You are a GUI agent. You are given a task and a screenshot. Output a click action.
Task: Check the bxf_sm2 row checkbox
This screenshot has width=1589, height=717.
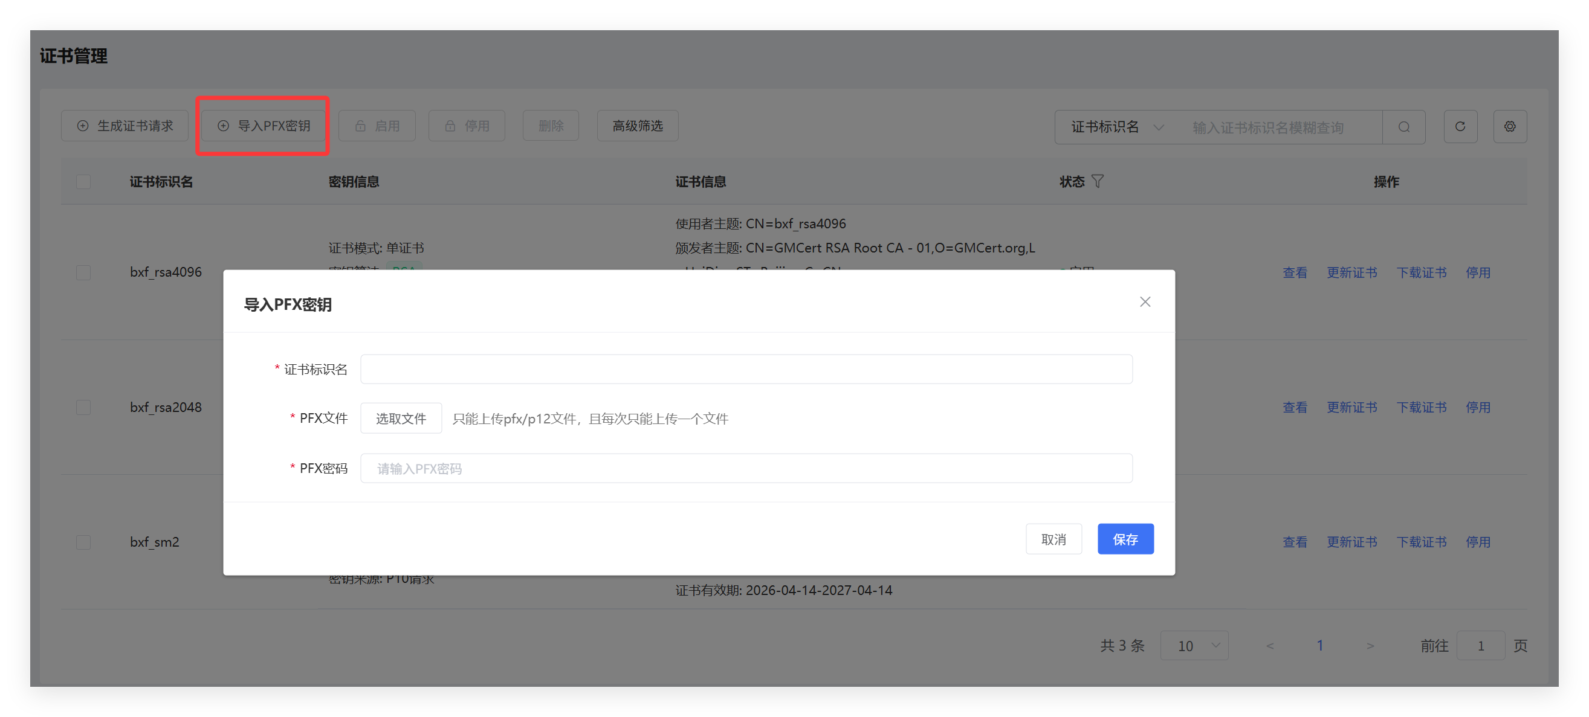pos(83,542)
